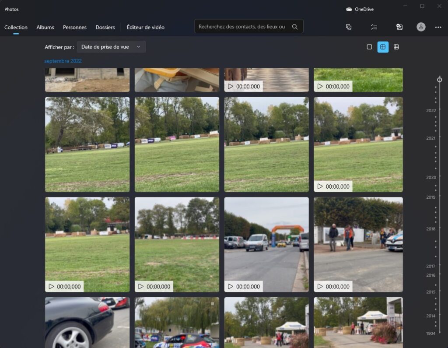Click the timeline scroll handle at the top
448x348 pixels.
click(439, 80)
